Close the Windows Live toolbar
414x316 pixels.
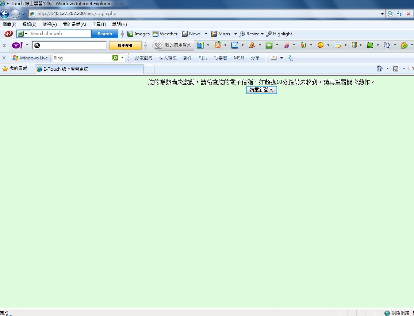[4, 58]
